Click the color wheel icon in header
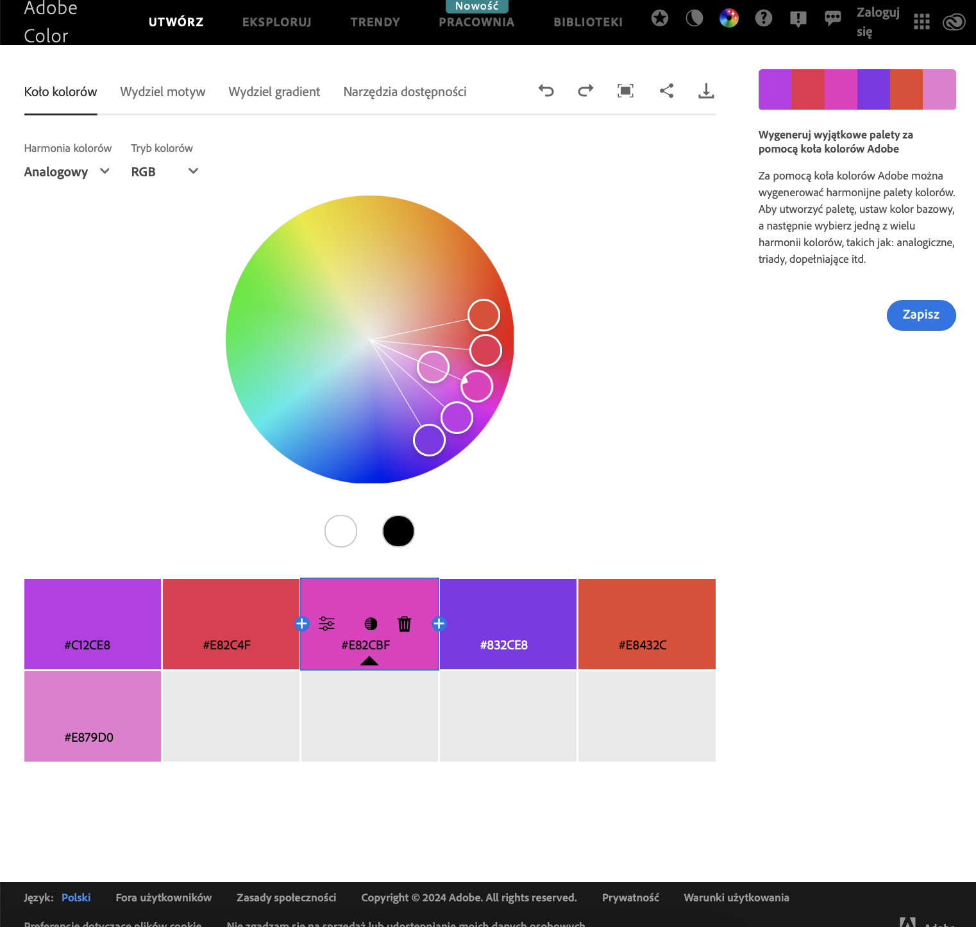976x927 pixels. click(x=729, y=18)
